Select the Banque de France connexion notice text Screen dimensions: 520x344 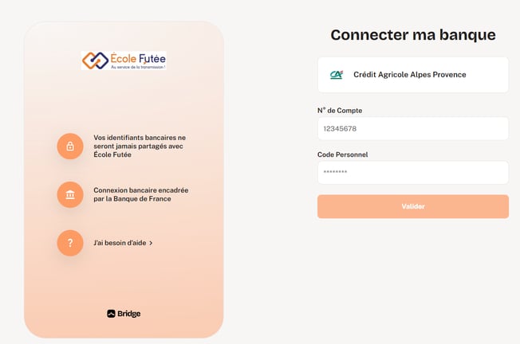140,194
